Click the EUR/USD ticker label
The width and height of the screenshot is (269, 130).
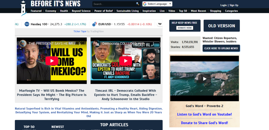pyautogui.click(x=105, y=24)
